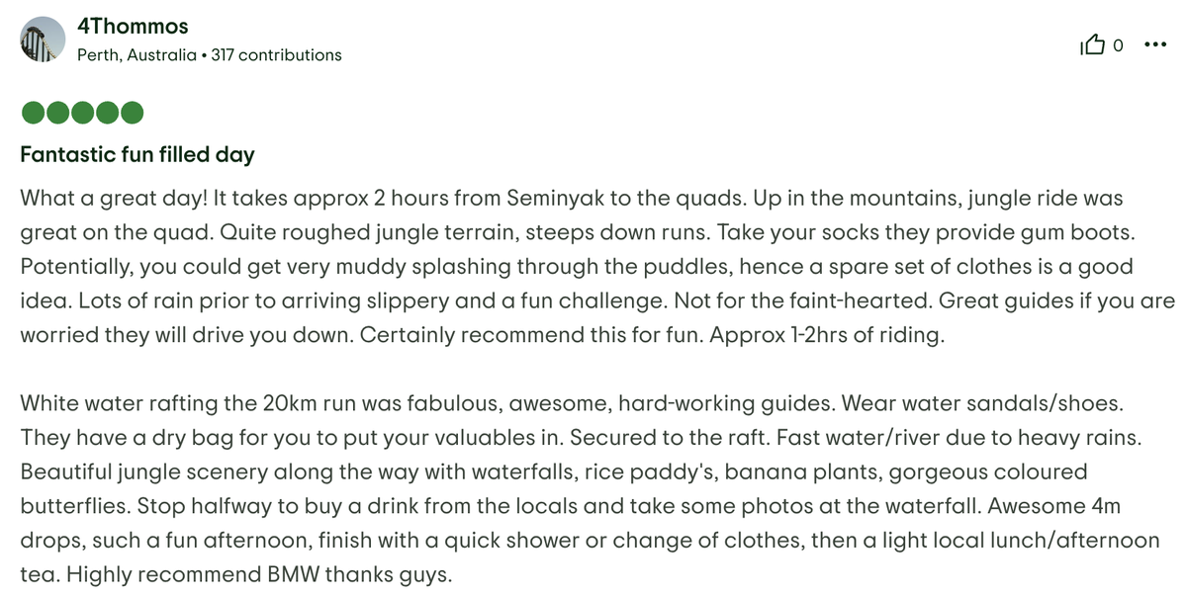
Task: Click the second green rating bubble
Action: pos(56,113)
